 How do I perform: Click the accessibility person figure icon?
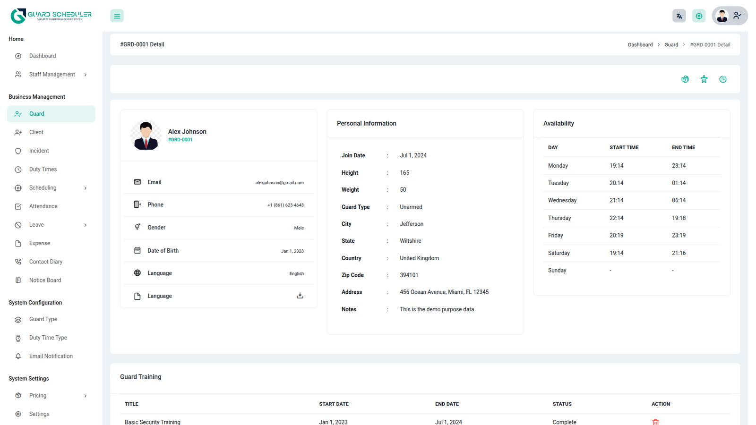704,79
